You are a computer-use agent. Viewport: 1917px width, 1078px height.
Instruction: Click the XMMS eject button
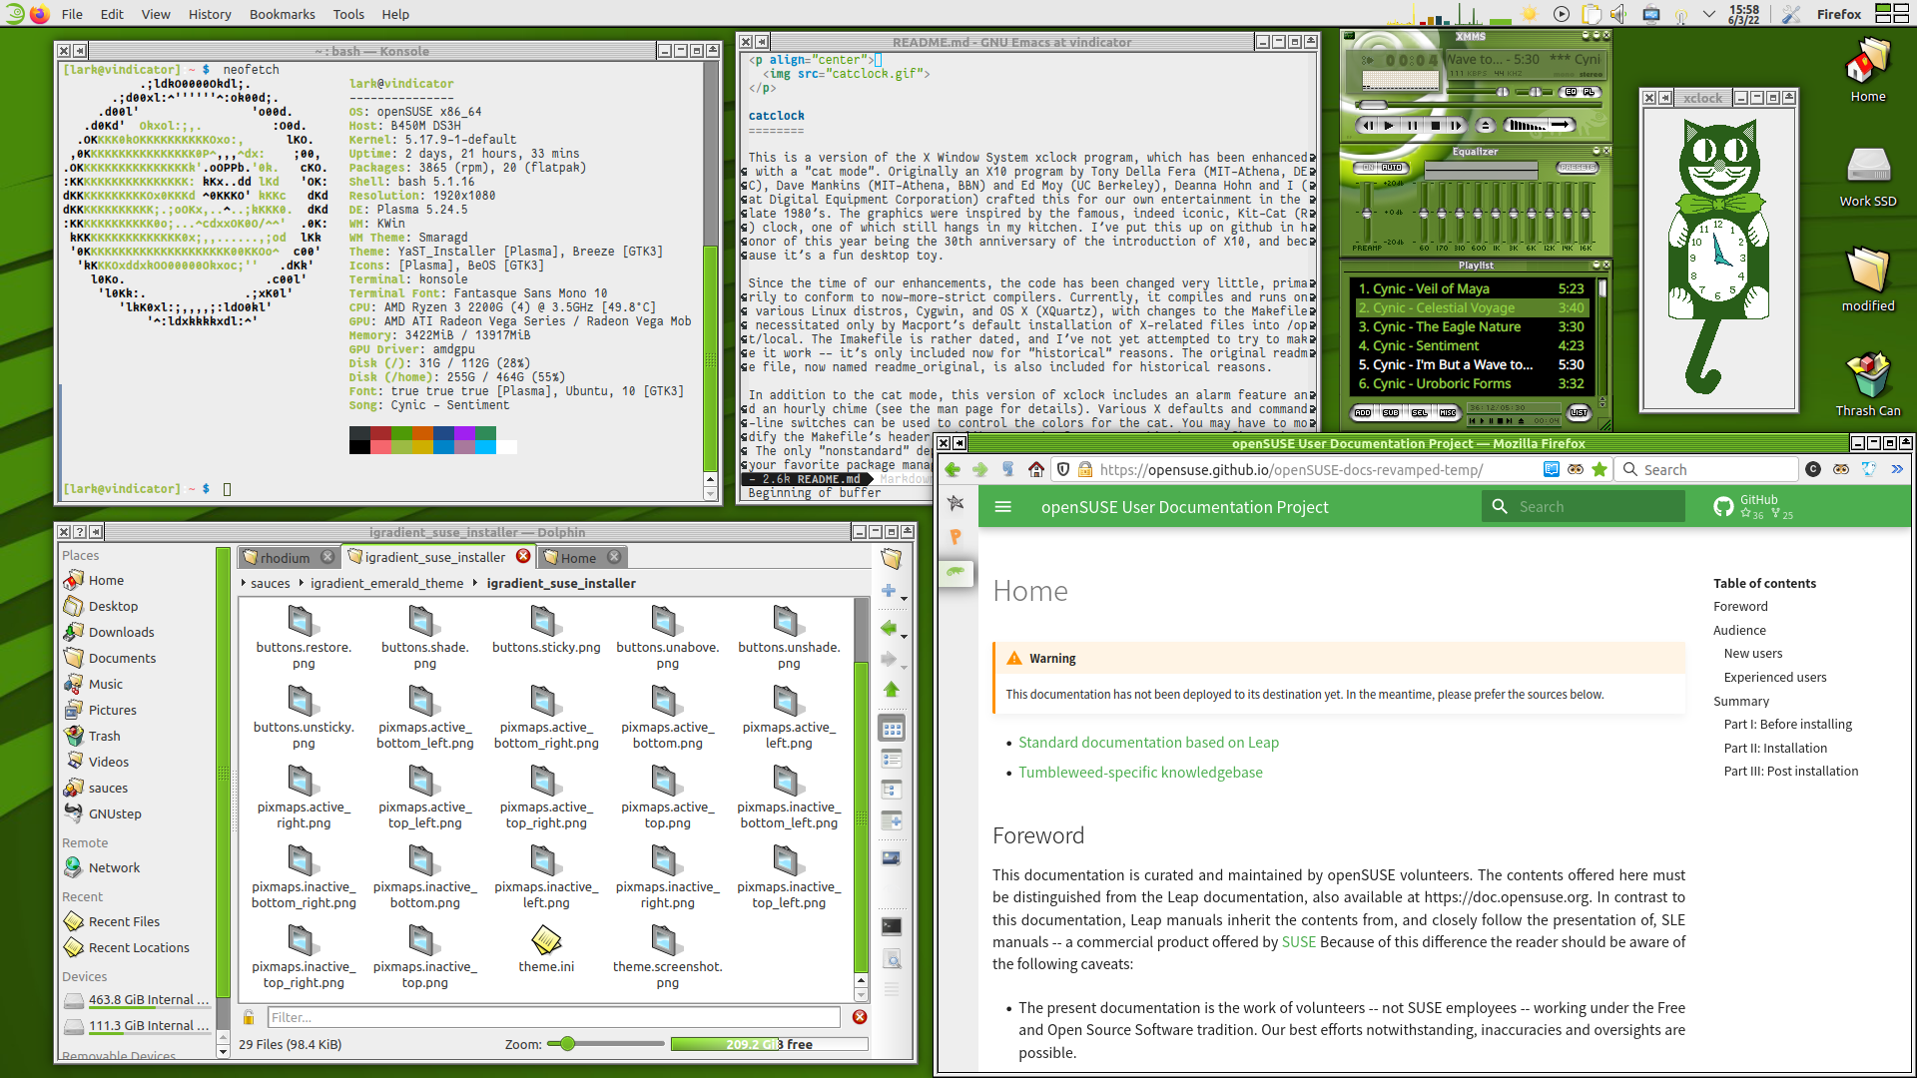point(1486,125)
